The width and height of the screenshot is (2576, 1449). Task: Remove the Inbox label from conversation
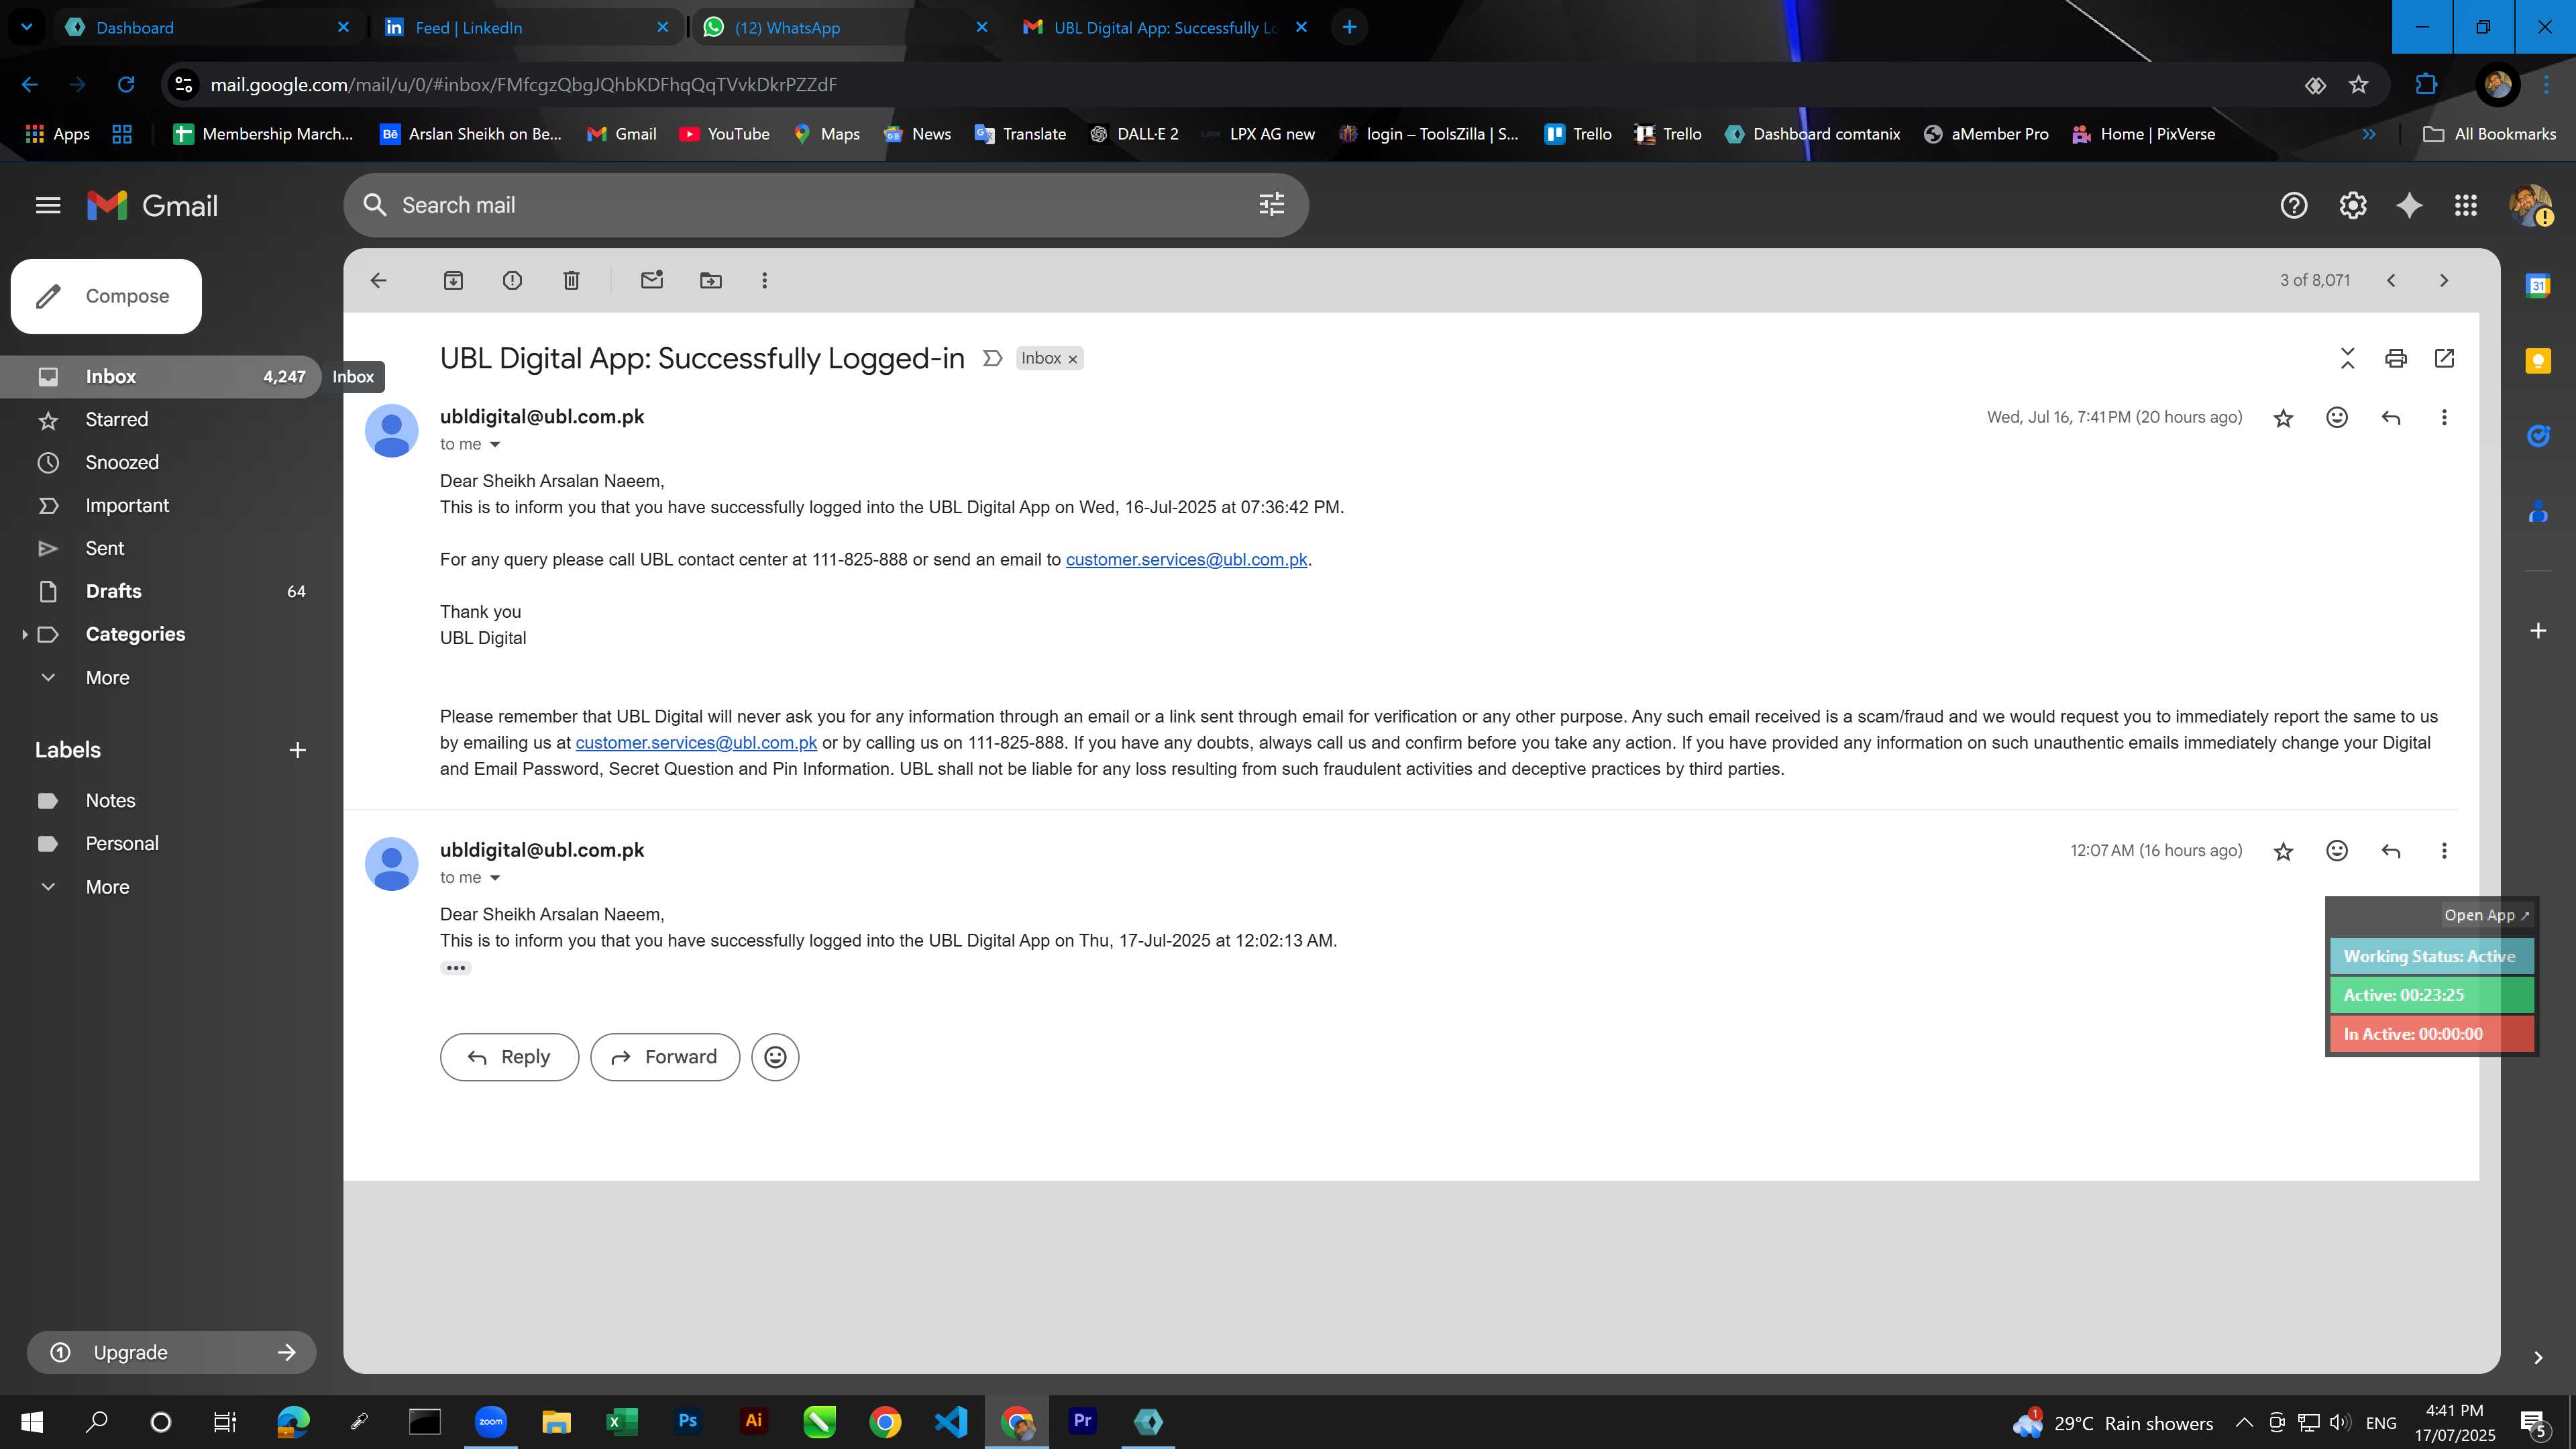point(1073,359)
